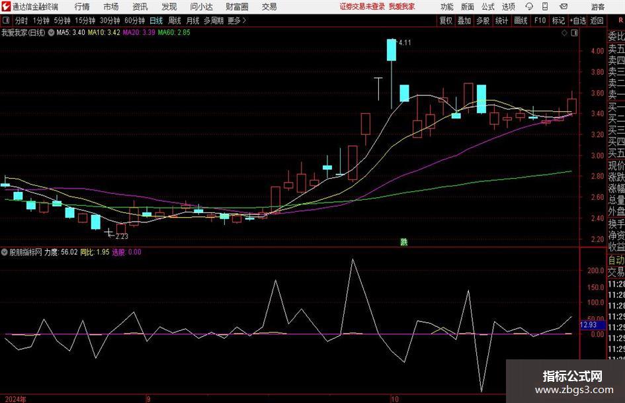Click the 4.11 high price label
Image resolution: width=625 pixels, height=403 pixels.
[404, 42]
